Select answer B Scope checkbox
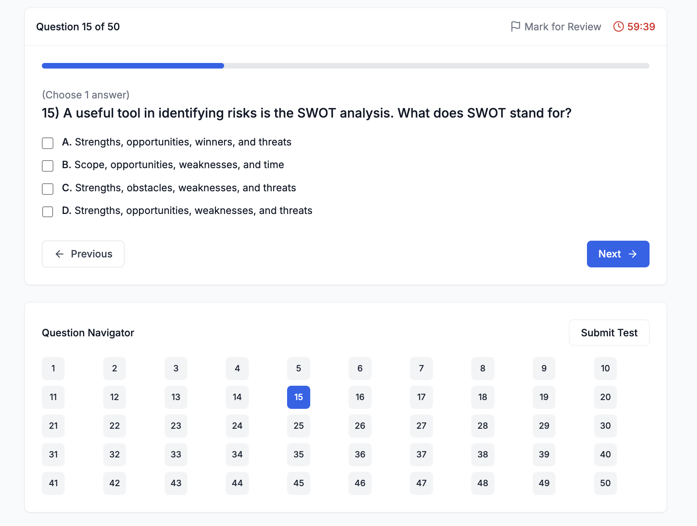Image resolution: width=697 pixels, height=526 pixels. pos(48,166)
